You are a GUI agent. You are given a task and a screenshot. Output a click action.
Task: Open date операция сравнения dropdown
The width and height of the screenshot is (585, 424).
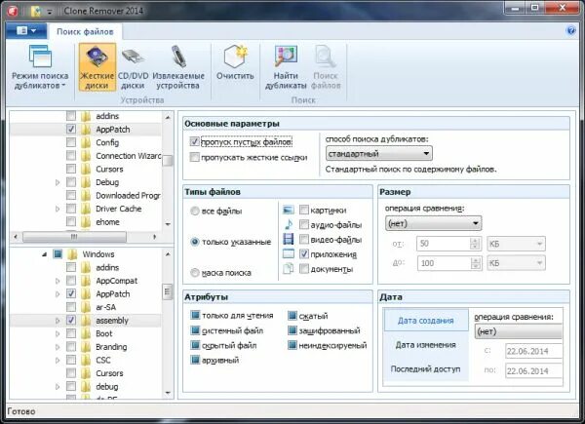tap(519, 331)
